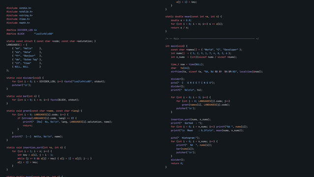
Task: Click the '"it", "Ciao"' table entry
Action: [27, 63]
